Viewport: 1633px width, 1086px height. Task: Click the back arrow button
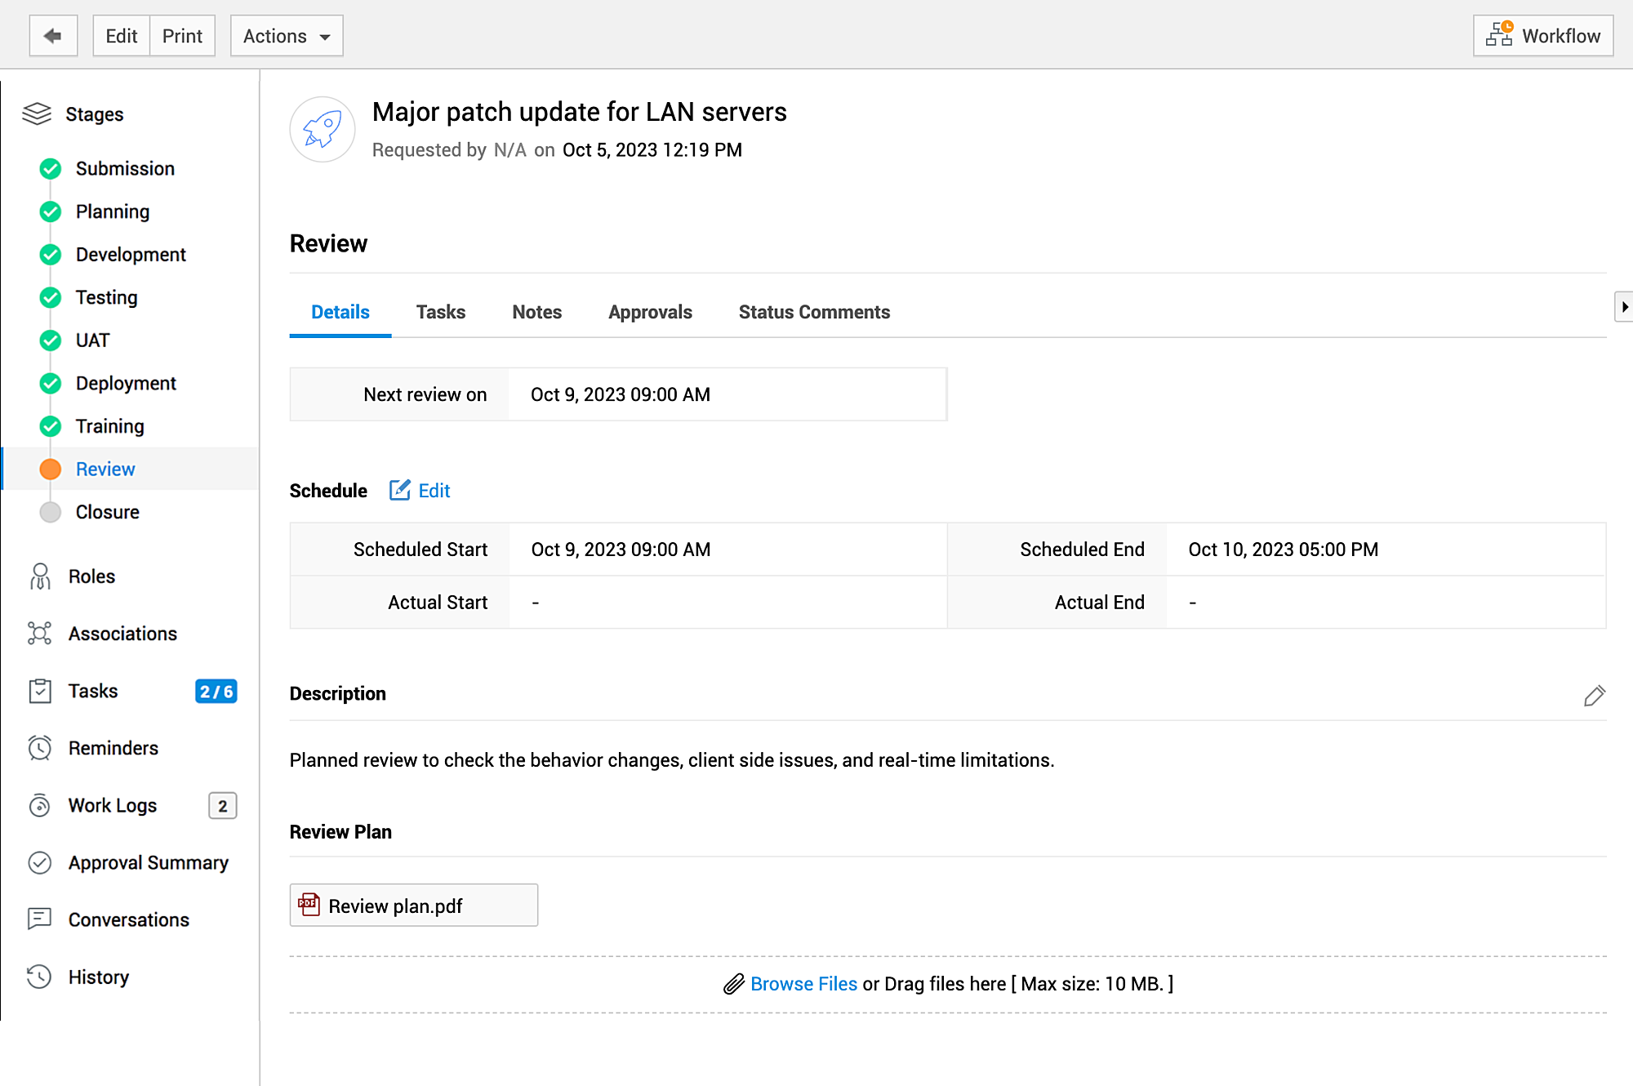pos(53,36)
